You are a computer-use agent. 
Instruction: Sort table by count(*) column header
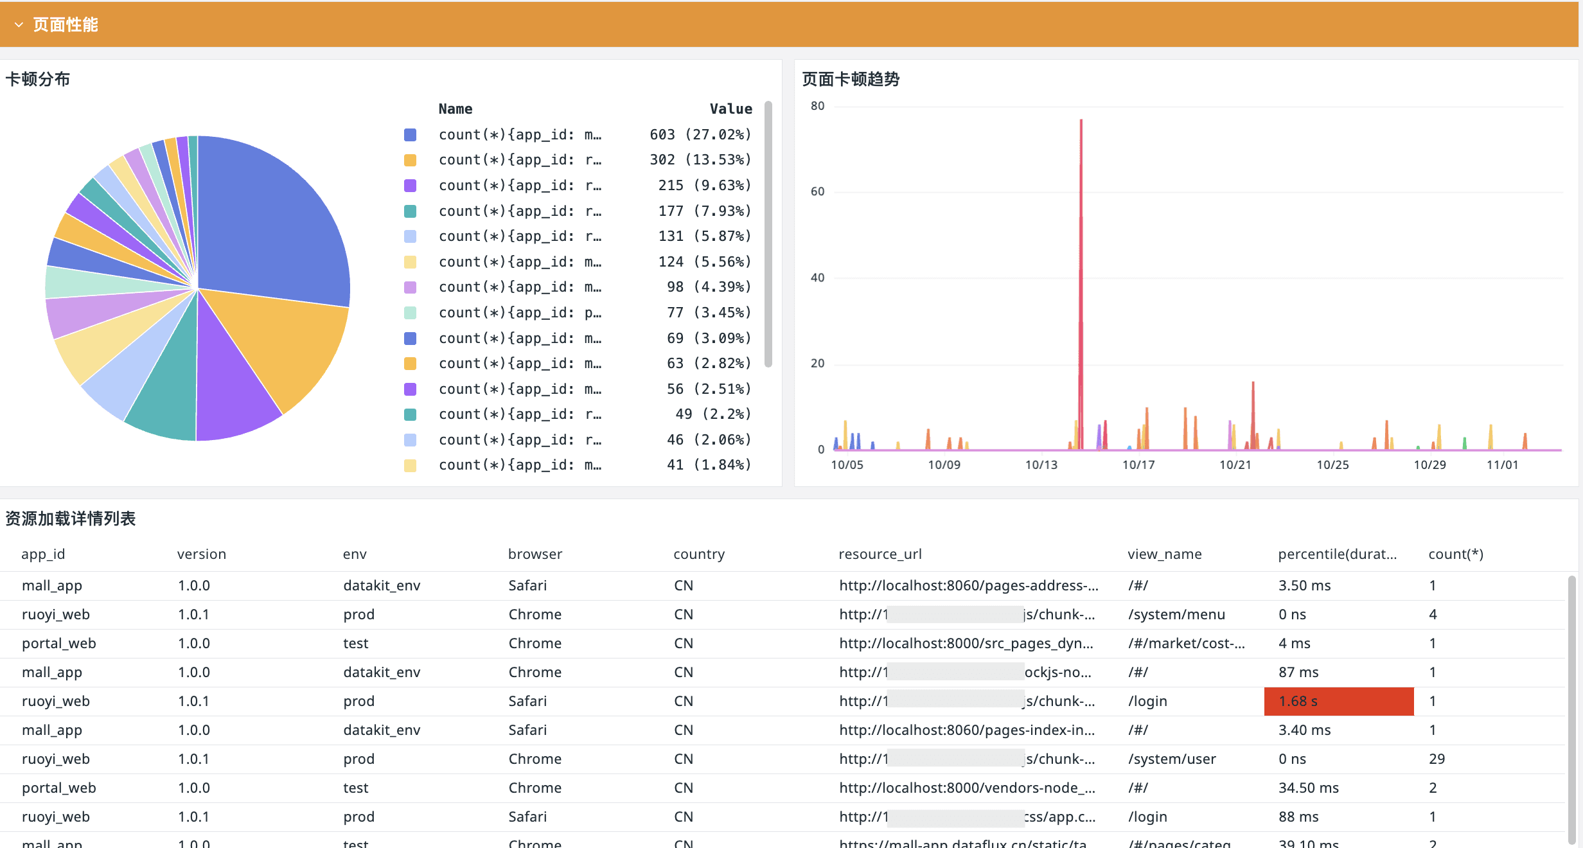coord(1455,554)
